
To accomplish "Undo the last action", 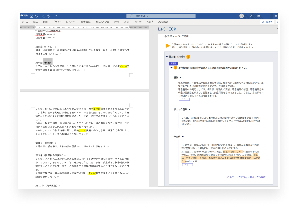I will pyautogui.click(x=37, y=16).
